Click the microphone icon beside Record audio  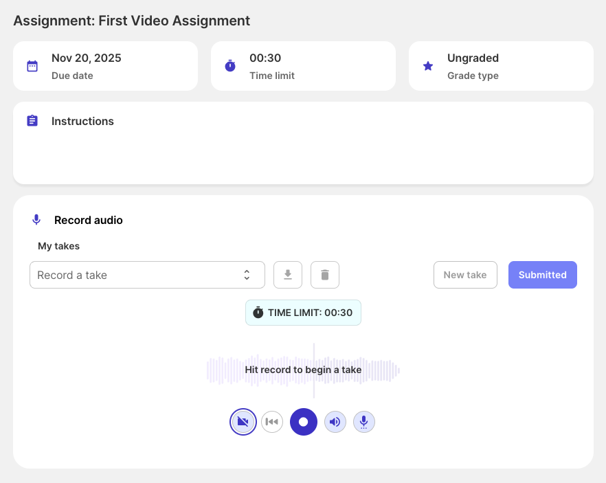[36, 219]
